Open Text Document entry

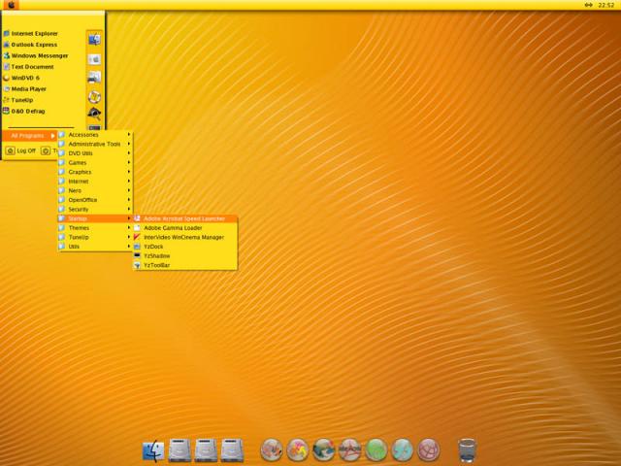click(x=28, y=67)
